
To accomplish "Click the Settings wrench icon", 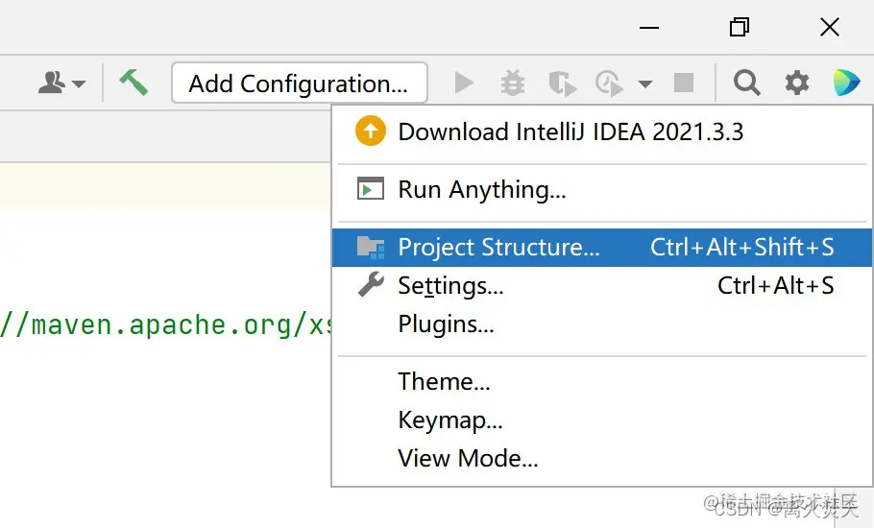I will click(371, 284).
